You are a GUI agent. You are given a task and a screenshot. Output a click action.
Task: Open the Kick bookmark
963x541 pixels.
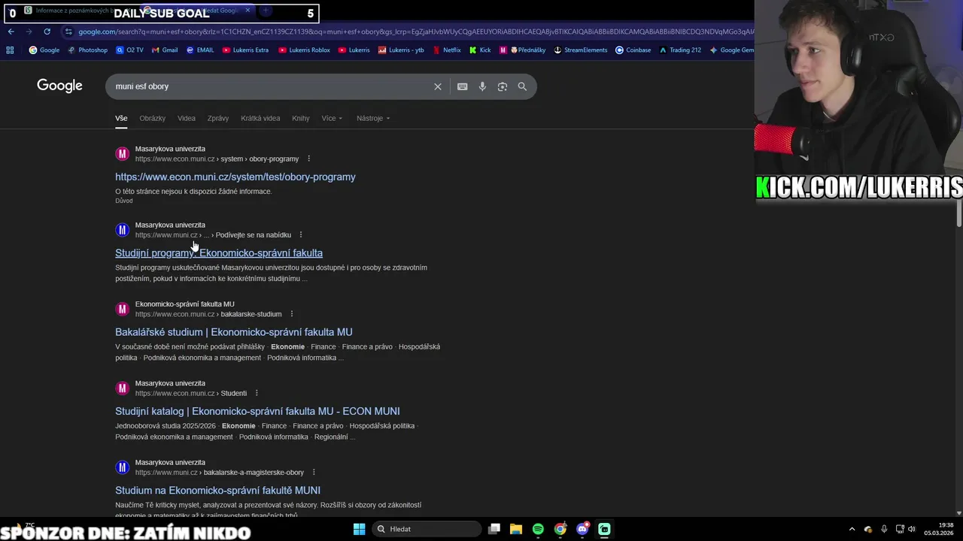click(480, 50)
